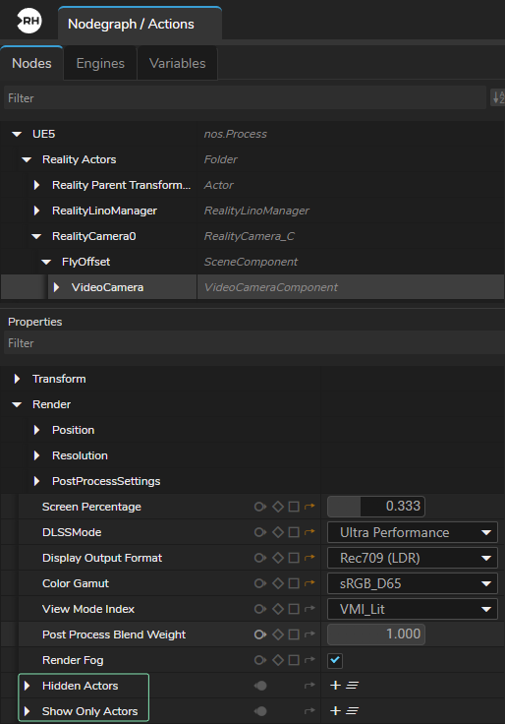Click the pin icon on Screen Percentage row
The width and height of the screenshot is (505, 724).
[x=260, y=507]
